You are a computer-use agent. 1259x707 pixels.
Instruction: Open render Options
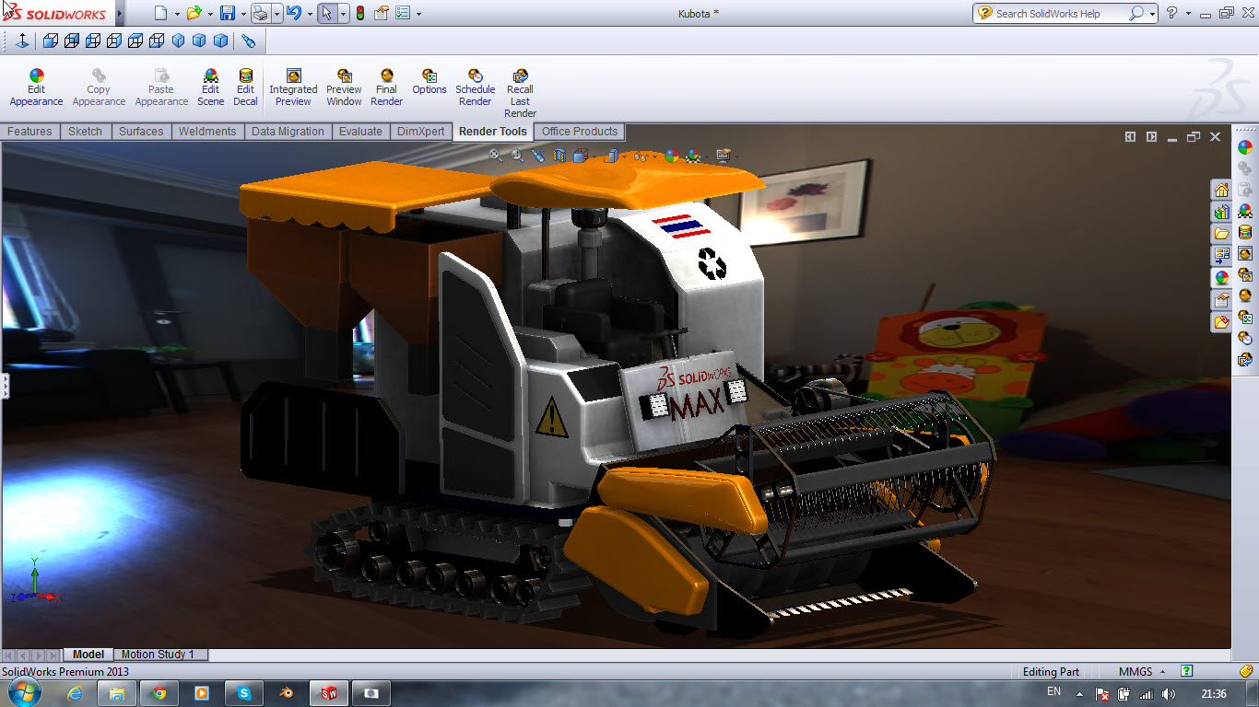coord(429,82)
